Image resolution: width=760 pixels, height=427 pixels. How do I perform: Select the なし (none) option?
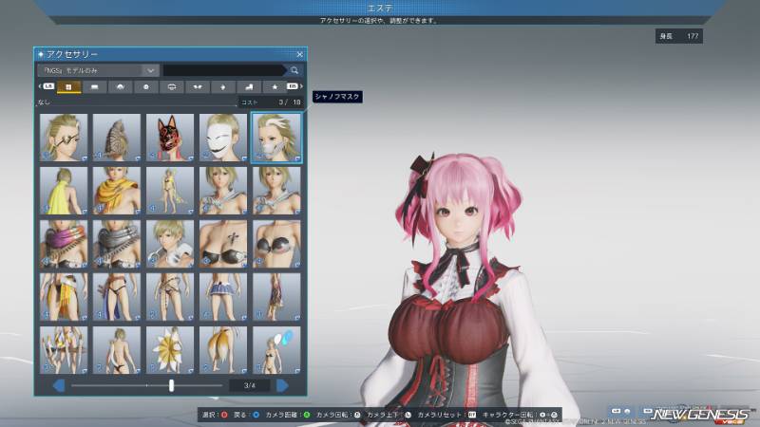click(x=44, y=102)
